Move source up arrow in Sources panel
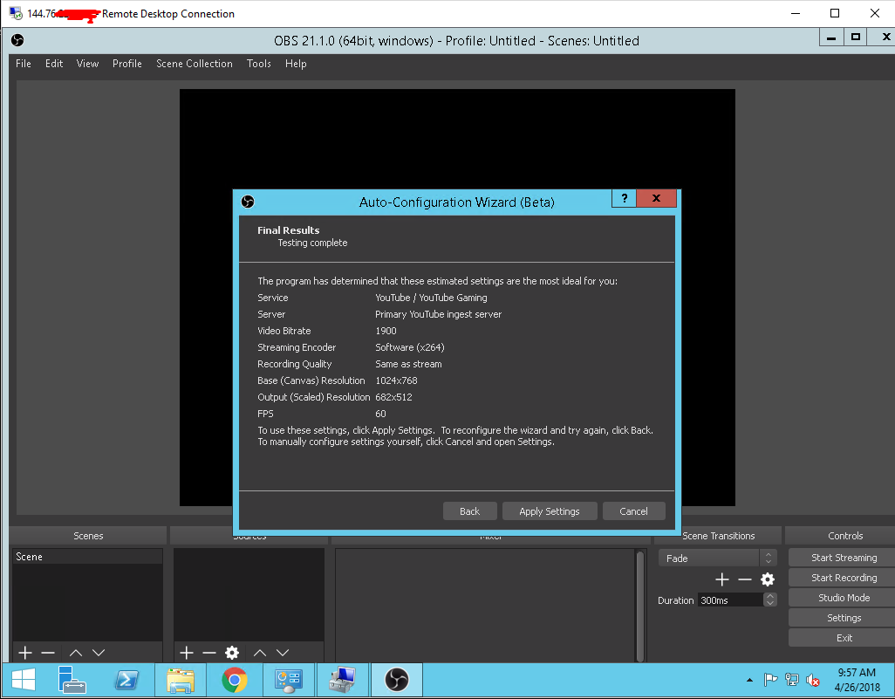The height and width of the screenshot is (699, 895). click(260, 652)
